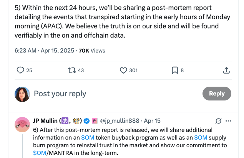Click the @jp_mullin888 handle
The image size is (244, 158).
(x=121, y=121)
